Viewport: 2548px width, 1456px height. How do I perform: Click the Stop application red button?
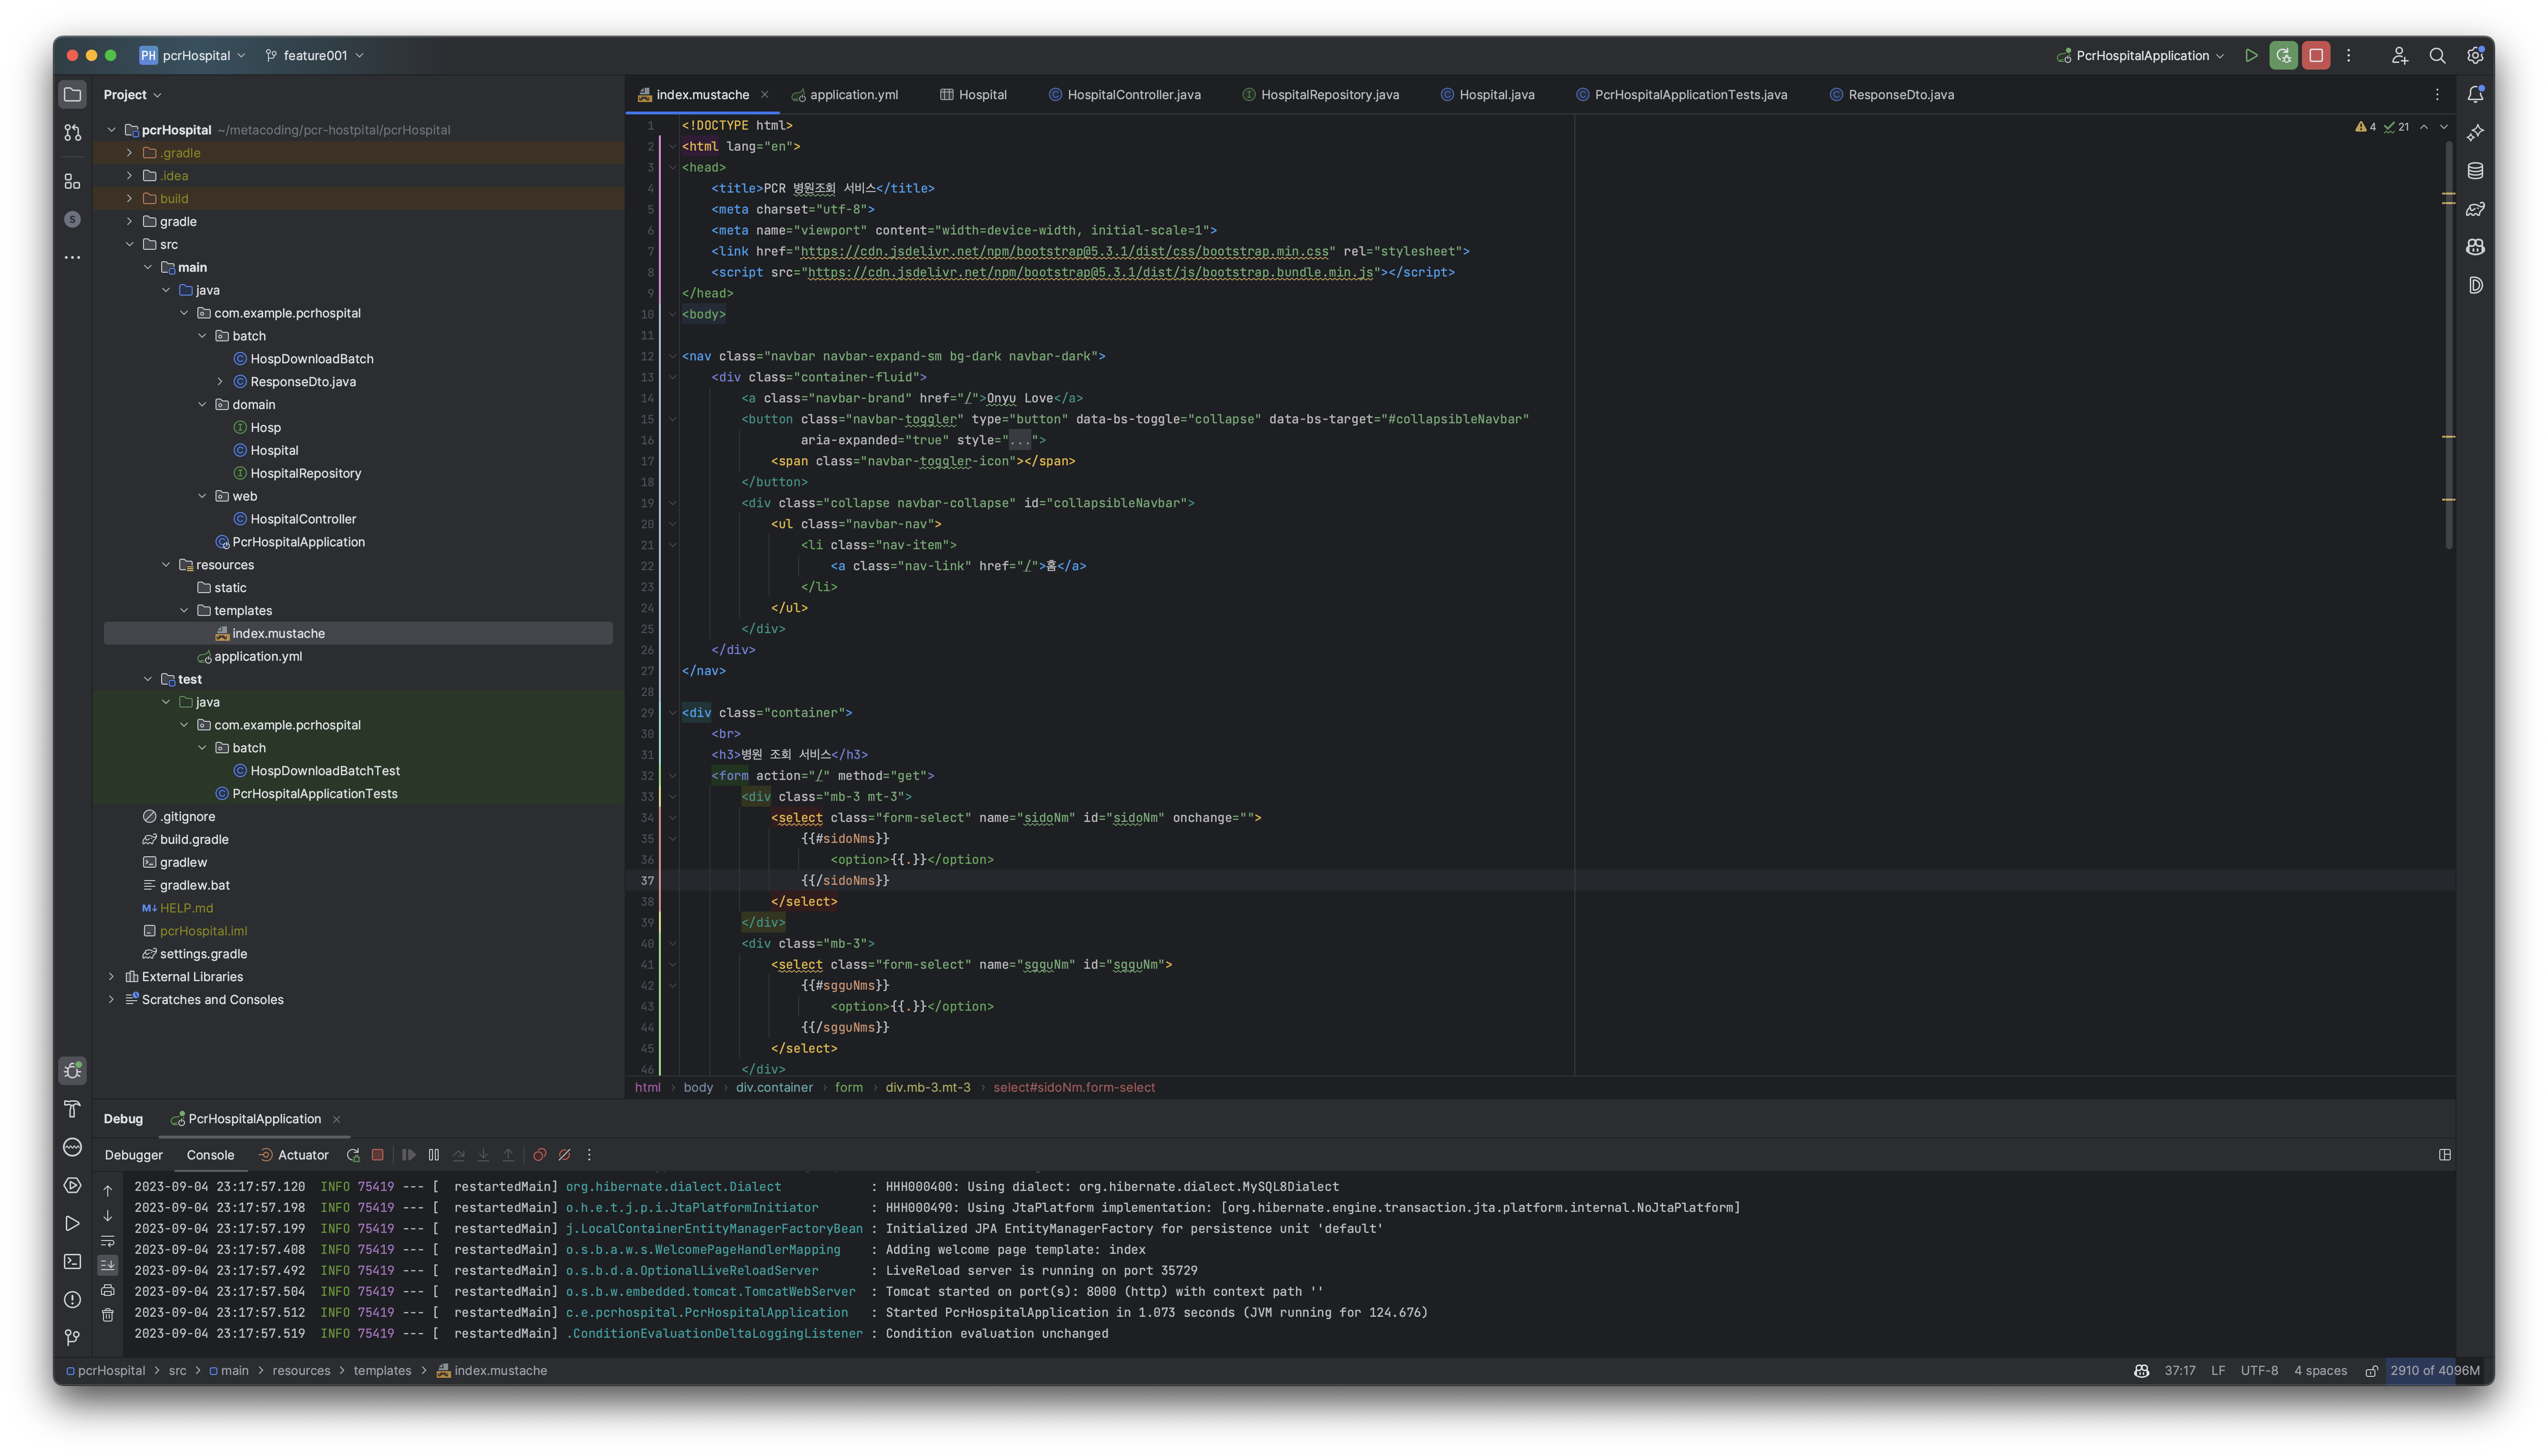tap(2316, 56)
